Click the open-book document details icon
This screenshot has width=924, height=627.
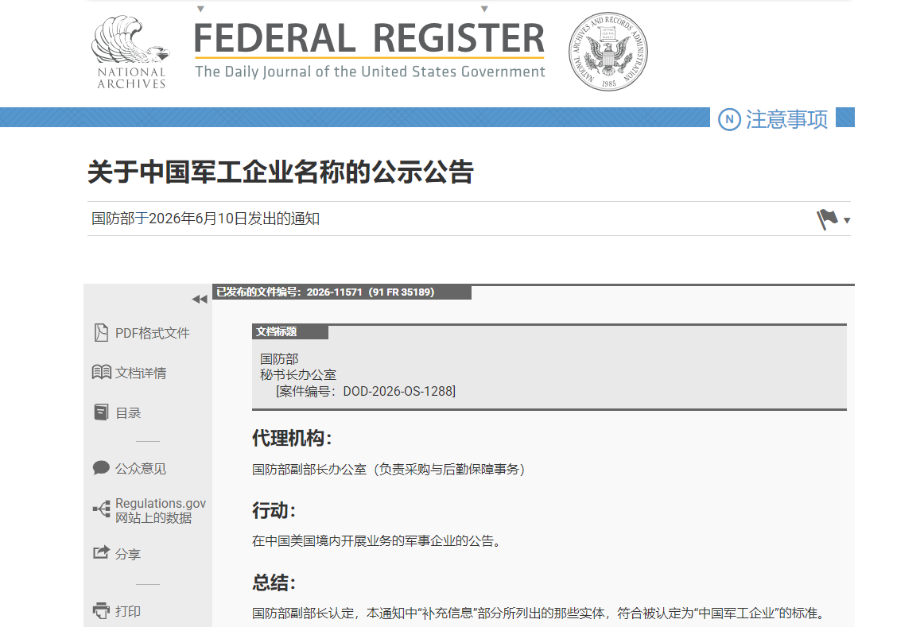[101, 372]
